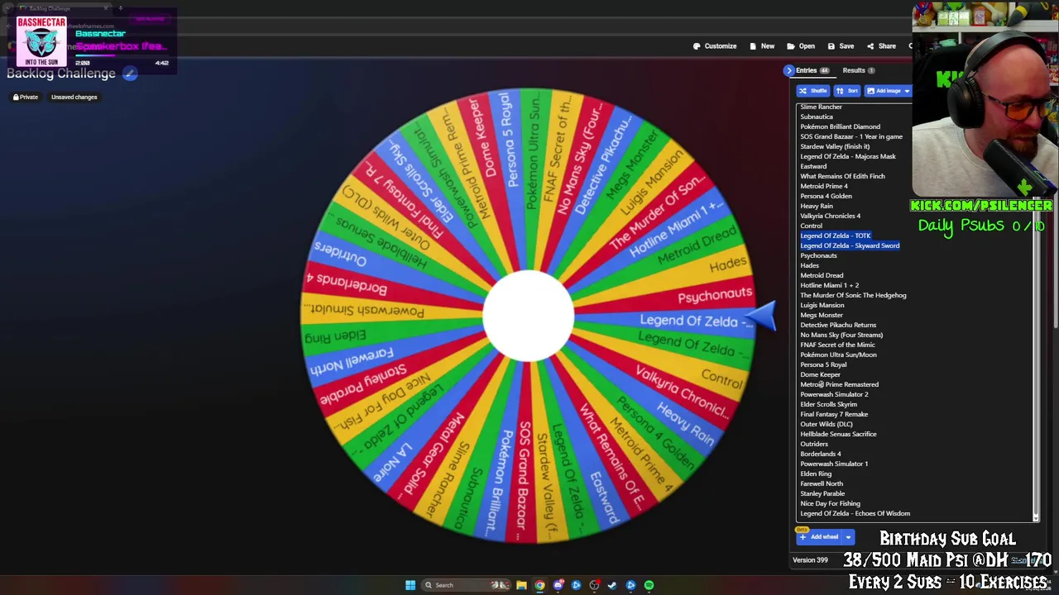1059x595 pixels.
Task: Expand the Add image dropdown arrow
Action: point(907,91)
